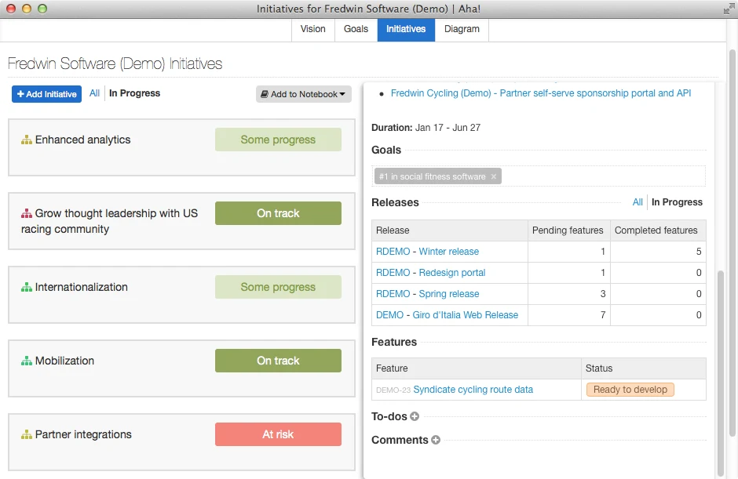Click the Add Initiative button
The width and height of the screenshot is (738, 479).
(46, 94)
